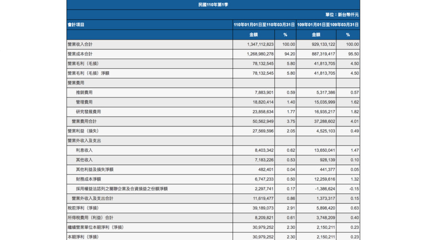Viewport: 427px width, 240px height.
Task: Select tax expense 3,748,209
Action: pos(326,217)
